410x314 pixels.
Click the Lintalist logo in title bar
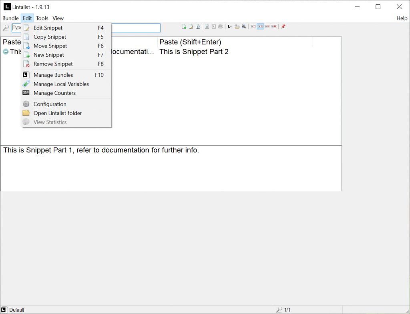(x=7, y=7)
